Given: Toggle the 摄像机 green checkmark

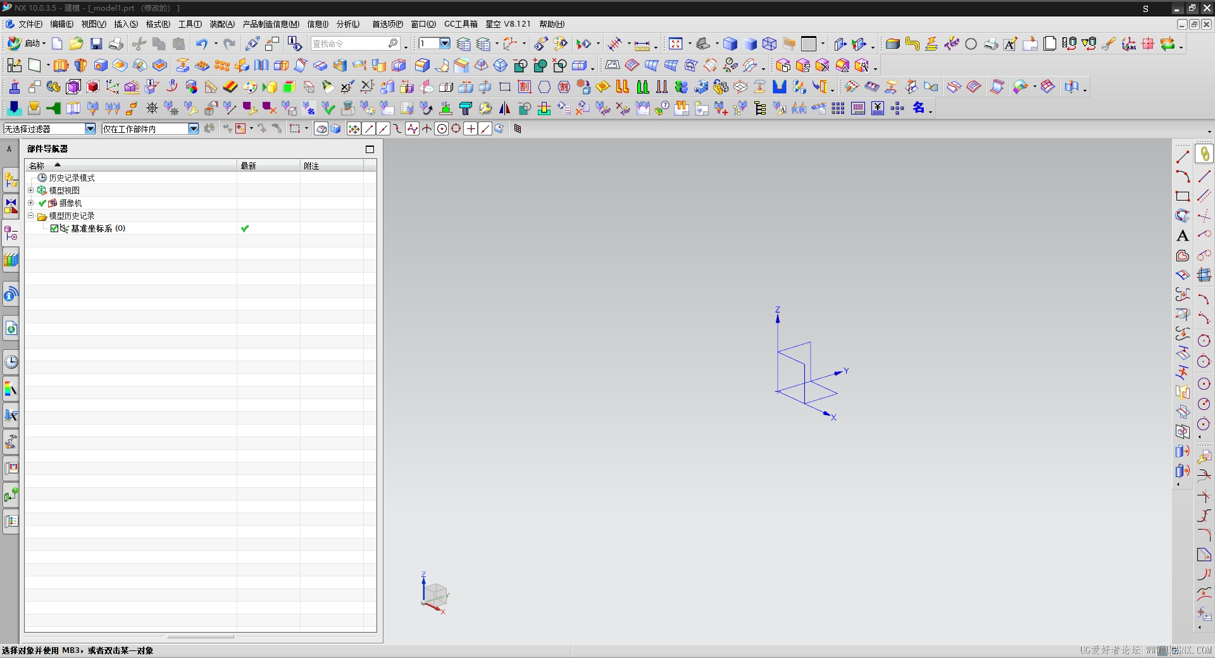Looking at the screenshot, I should point(42,203).
